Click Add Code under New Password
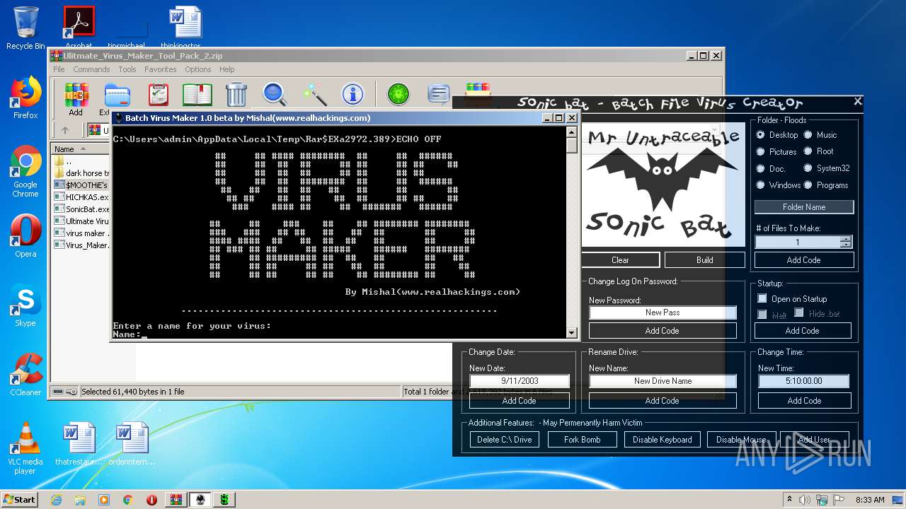Screen dimensions: 906x509 pos(663,330)
